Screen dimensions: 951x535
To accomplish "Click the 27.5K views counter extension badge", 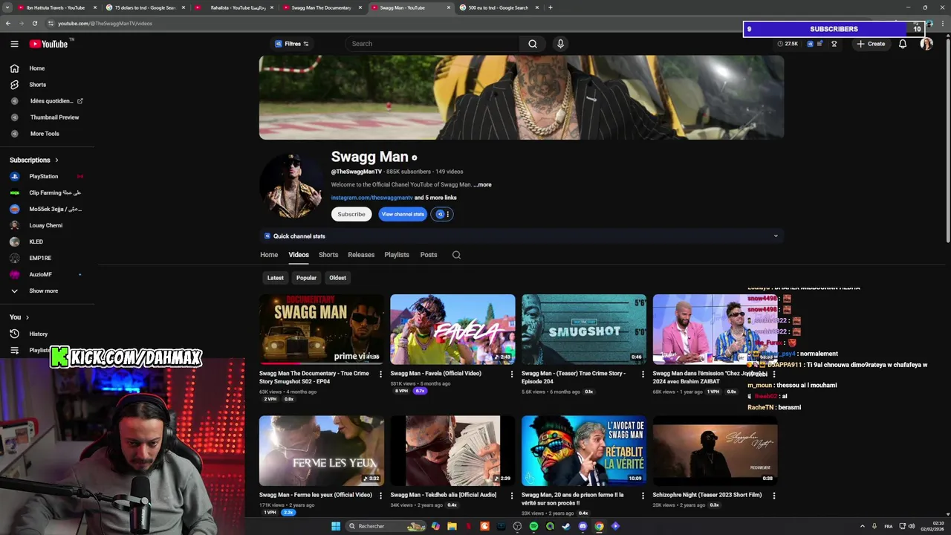I will [x=788, y=44].
